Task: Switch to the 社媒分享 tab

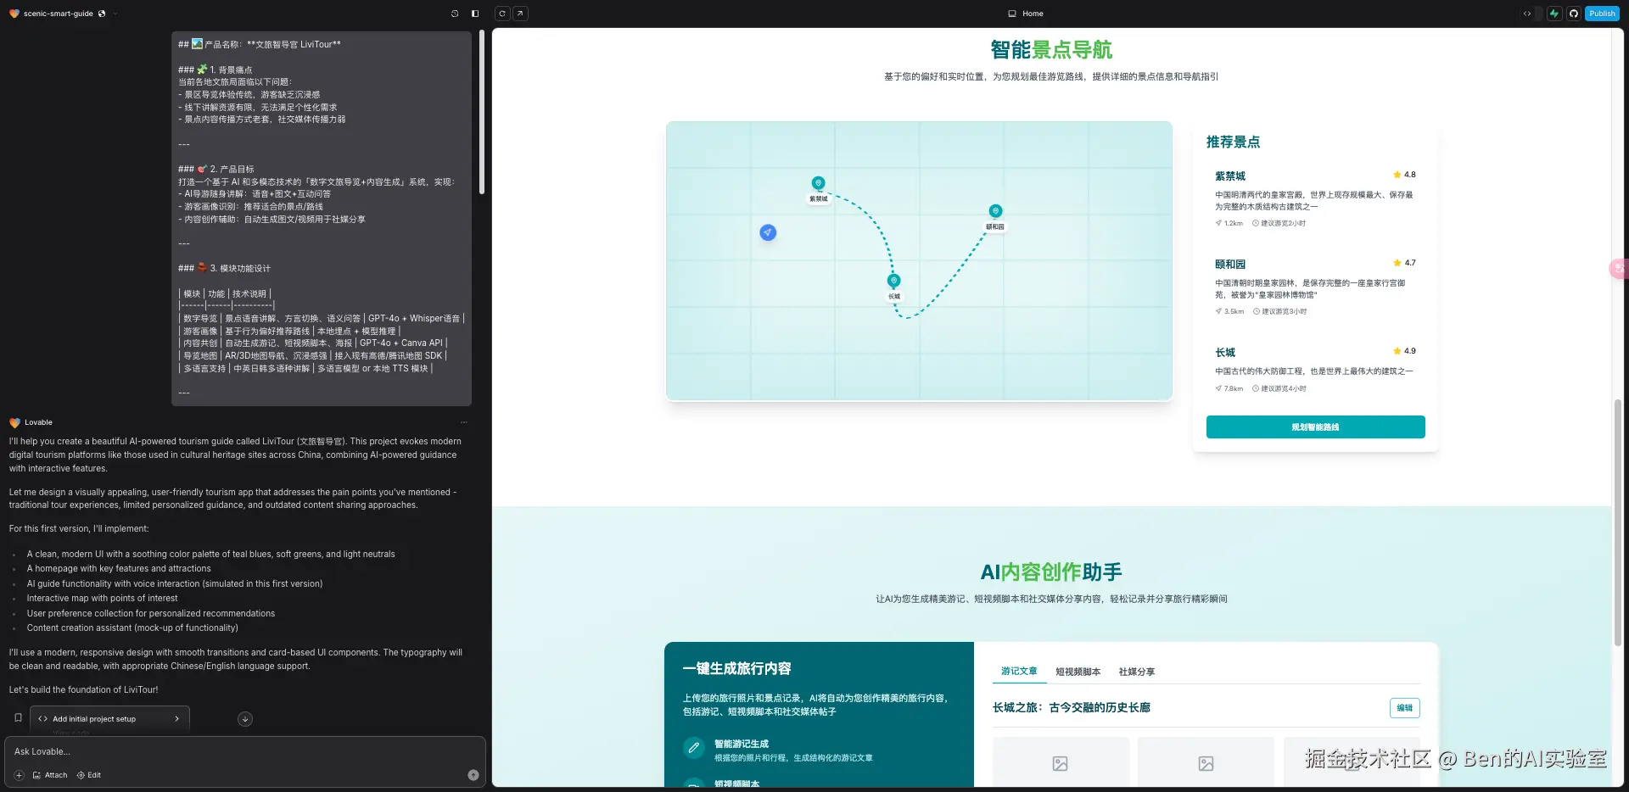Action: coord(1137,672)
